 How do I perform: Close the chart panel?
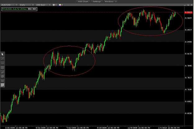[192, 5]
